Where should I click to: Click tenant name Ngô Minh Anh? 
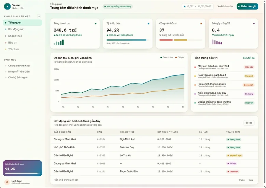coord(128,139)
